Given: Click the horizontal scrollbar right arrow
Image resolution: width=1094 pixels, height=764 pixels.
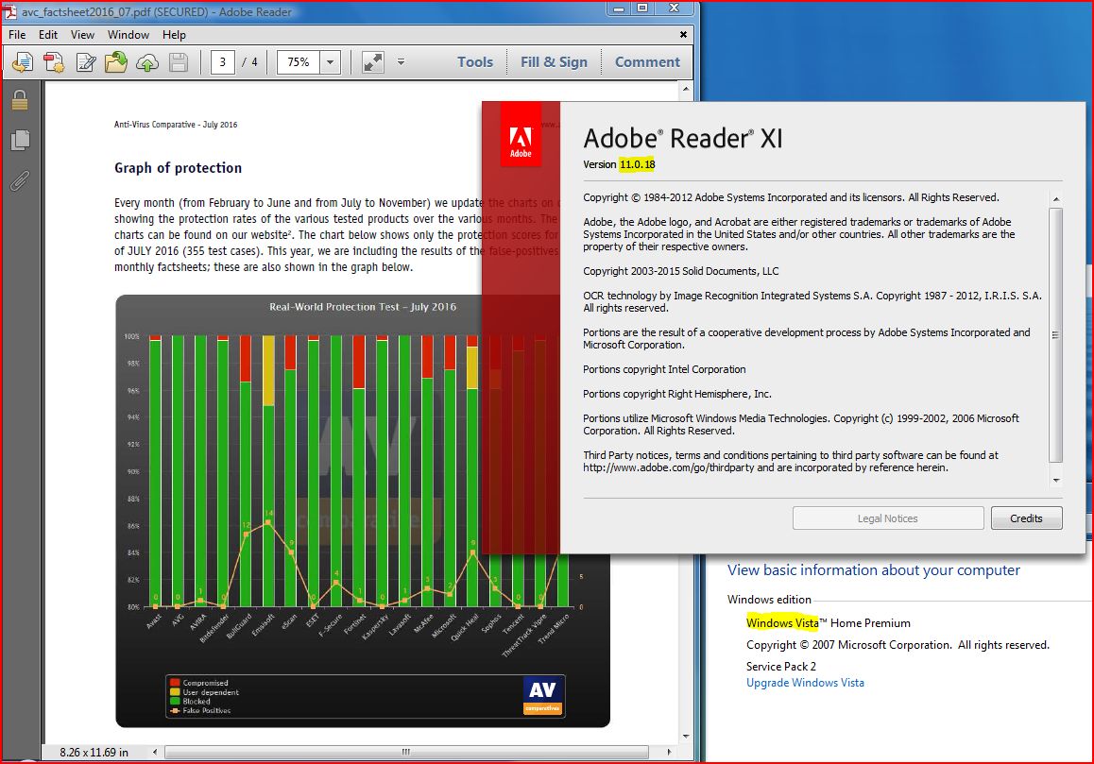Looking at the screenshot, I should [x=669, y=752].
